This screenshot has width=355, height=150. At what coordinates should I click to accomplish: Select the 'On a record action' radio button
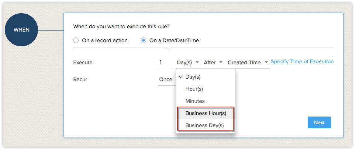point(76,40)
